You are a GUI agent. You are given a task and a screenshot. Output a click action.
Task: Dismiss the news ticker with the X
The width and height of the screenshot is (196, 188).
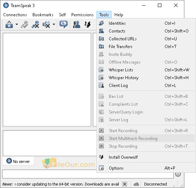coord(125,184)
